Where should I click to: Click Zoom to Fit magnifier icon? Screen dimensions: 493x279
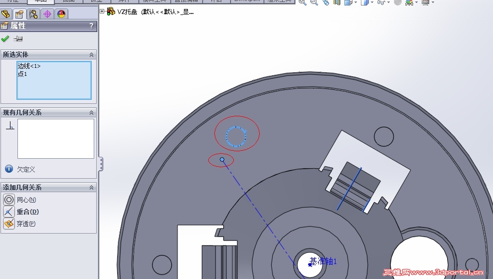click(x=303, y=2)
